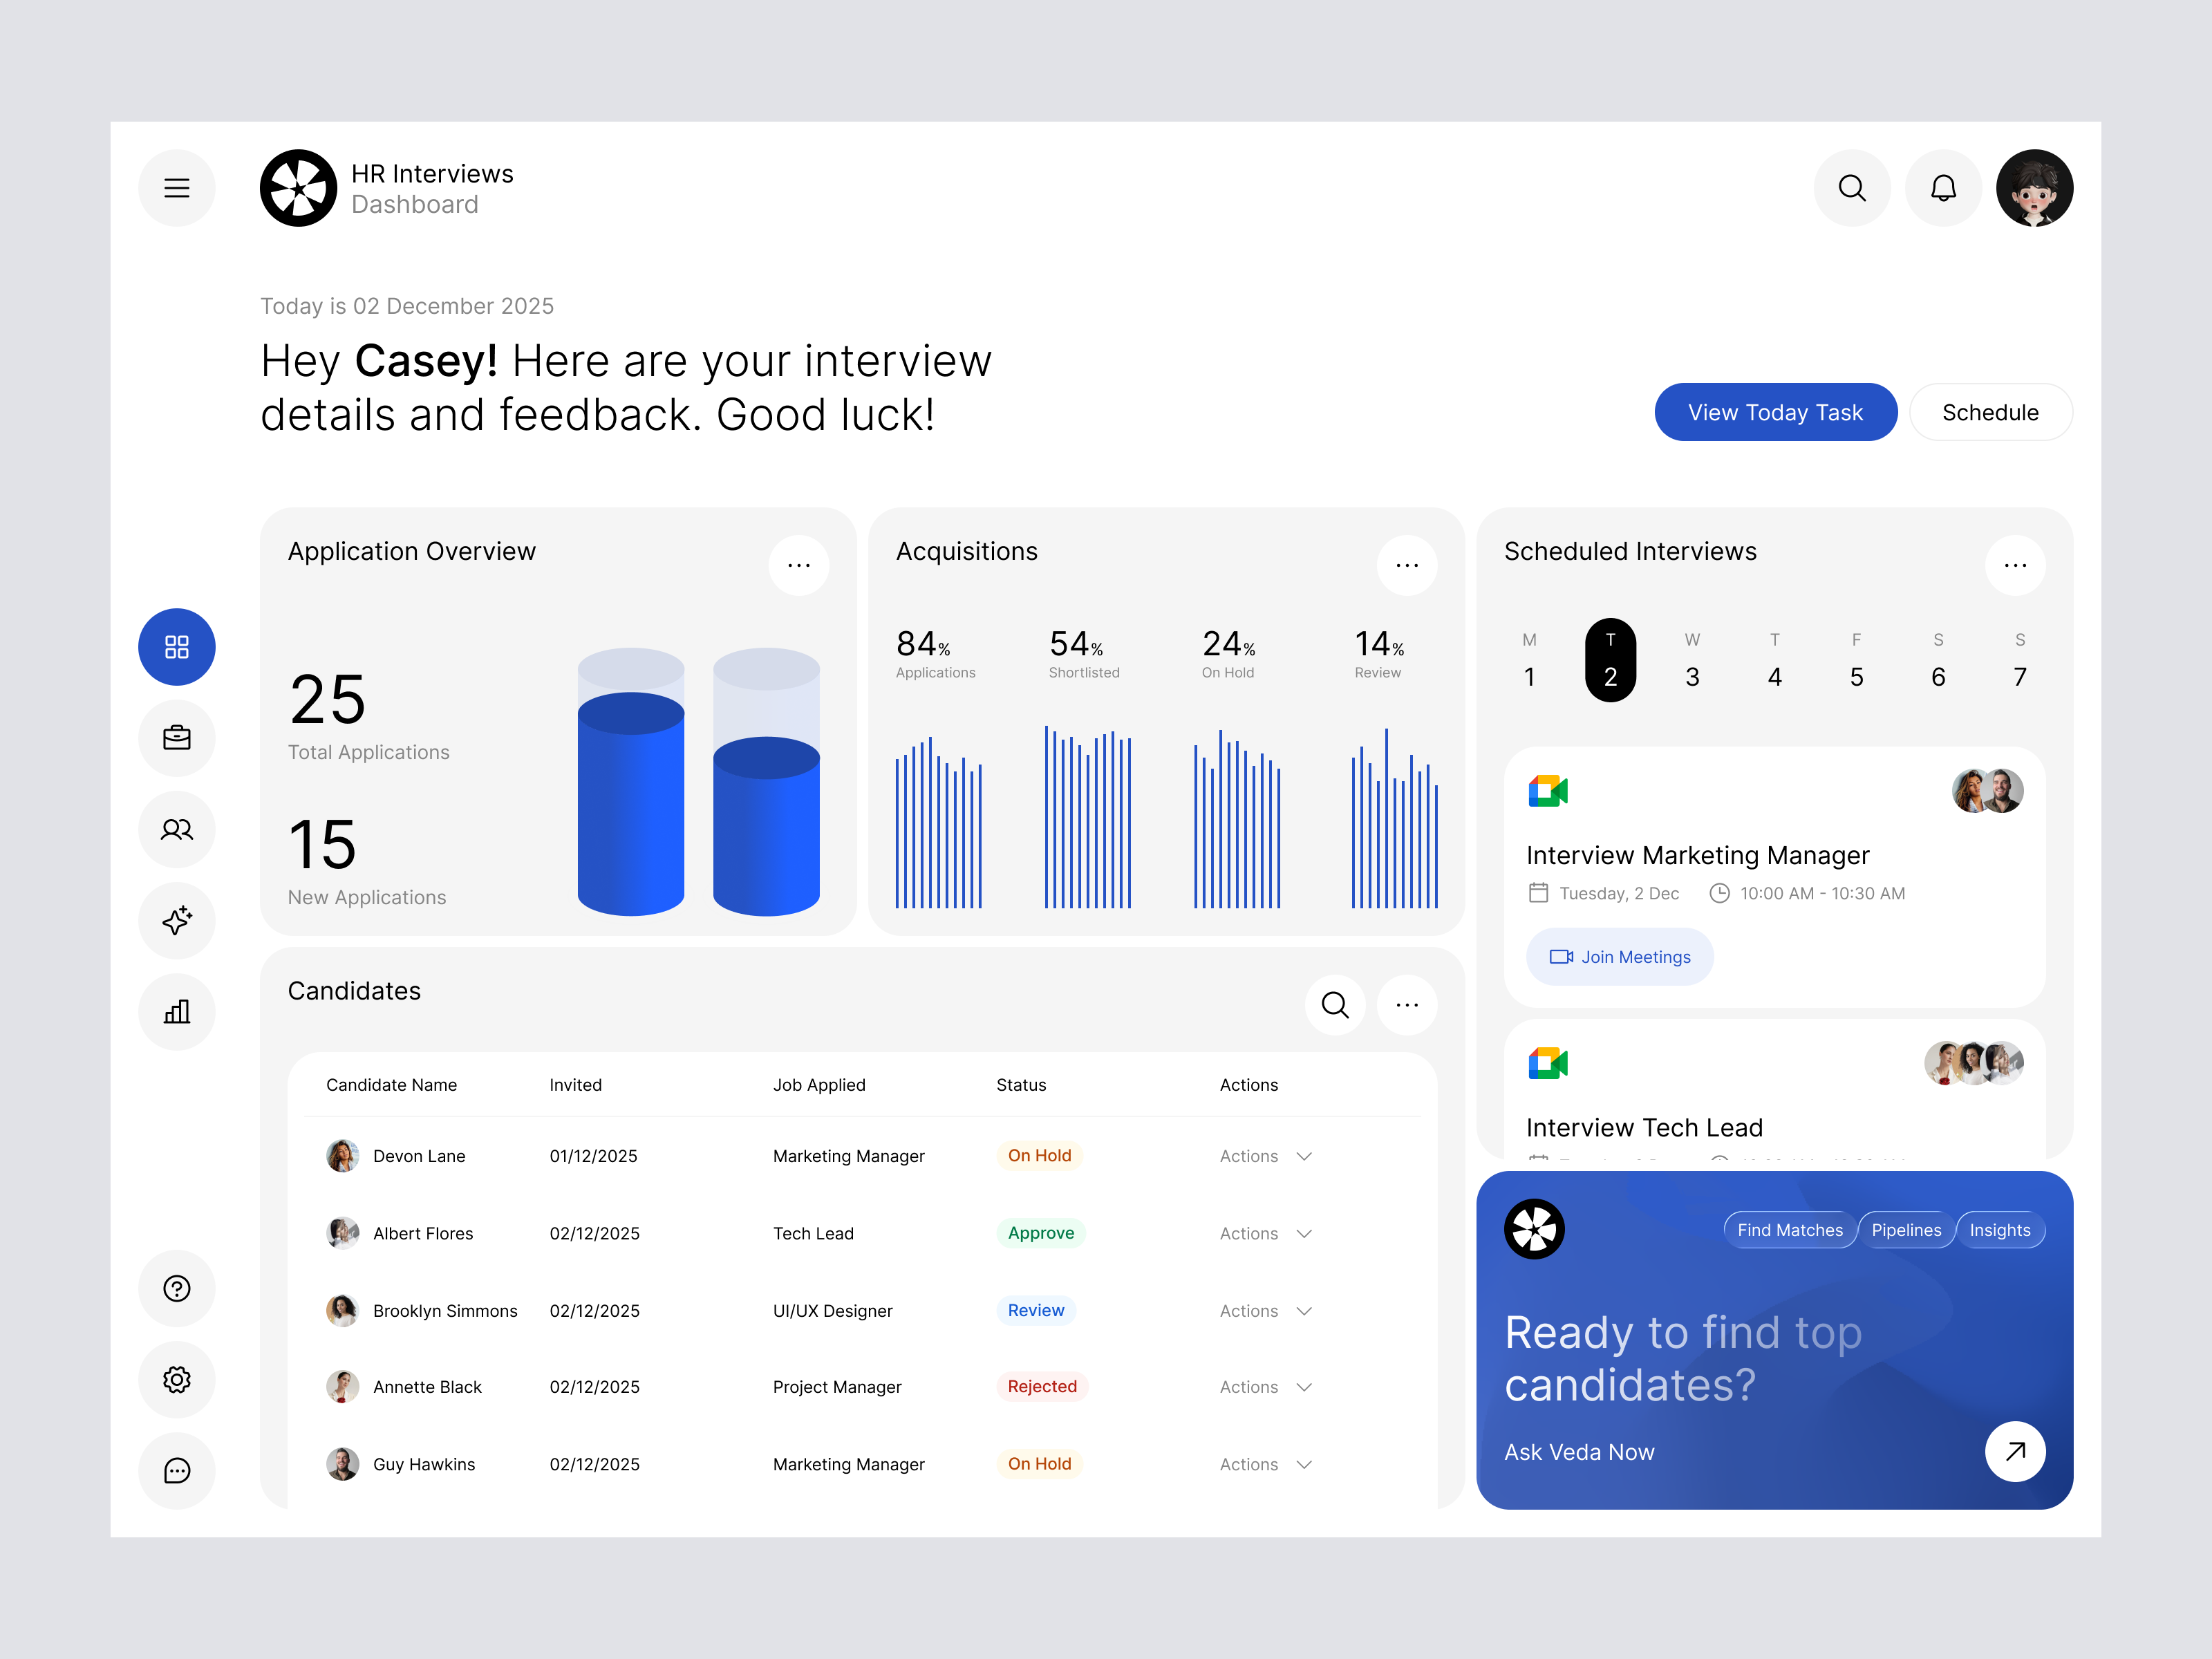Select the dashboard grid sidebar icon
The image size is (2212, 1659).
coord(177,647)
